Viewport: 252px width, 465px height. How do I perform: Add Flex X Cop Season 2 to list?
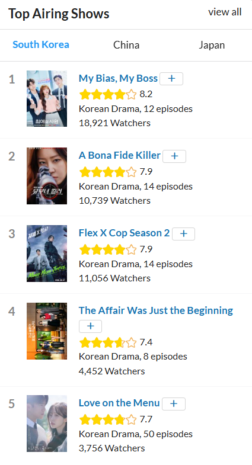[x=183, y=234]
